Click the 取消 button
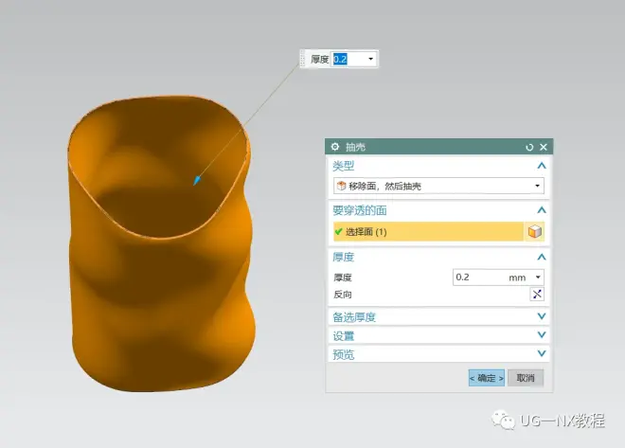 tap(526, 378)
